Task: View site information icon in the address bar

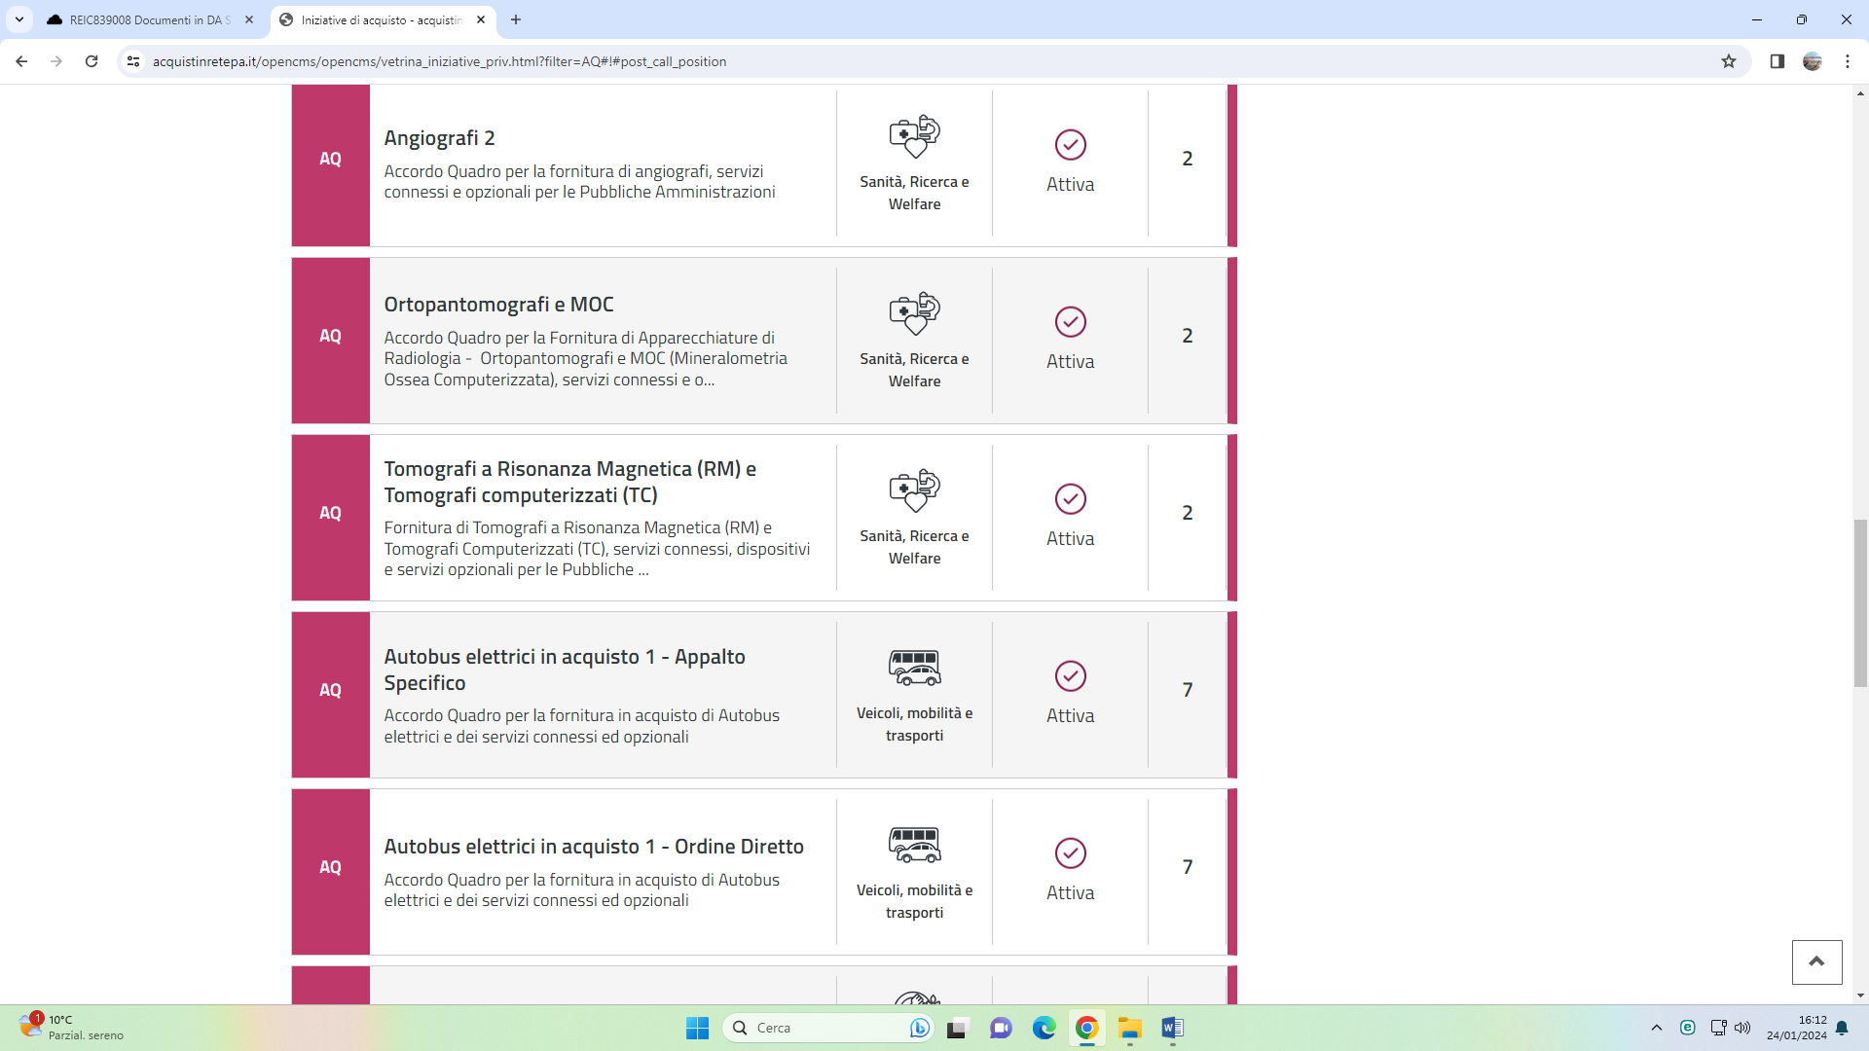Action: (133, 61)
